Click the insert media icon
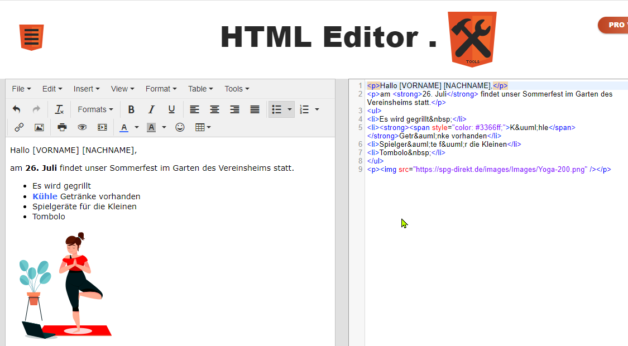The height and width of the screenshot is (346, 628). [x=102, y=127]
